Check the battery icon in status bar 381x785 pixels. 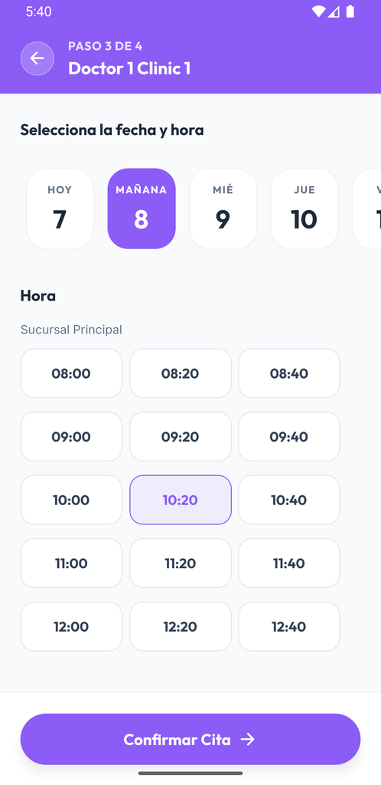coord(350,11)
